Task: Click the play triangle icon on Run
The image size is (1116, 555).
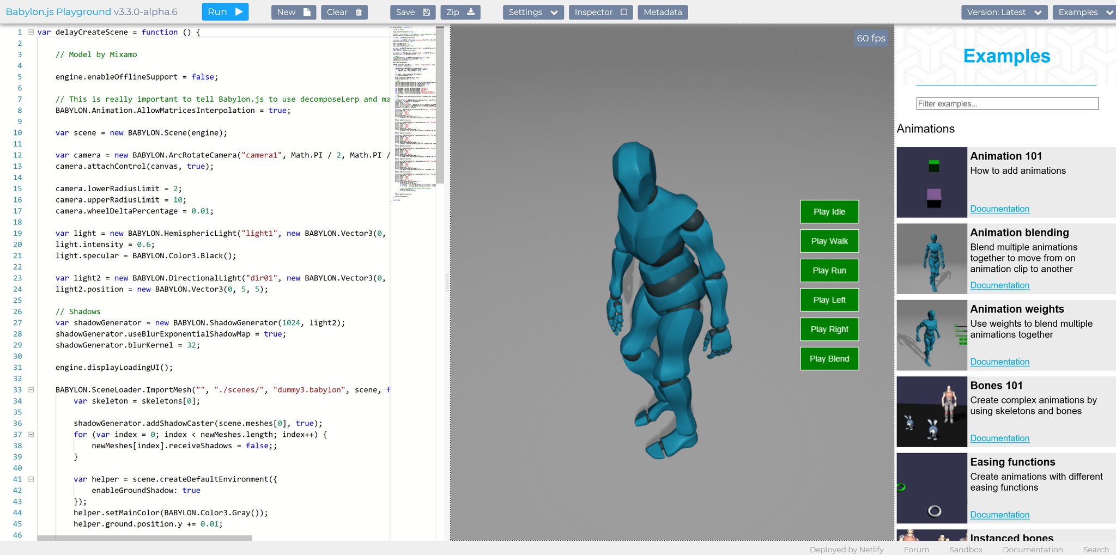Action: pyautogui.click(x=239, y=12)
